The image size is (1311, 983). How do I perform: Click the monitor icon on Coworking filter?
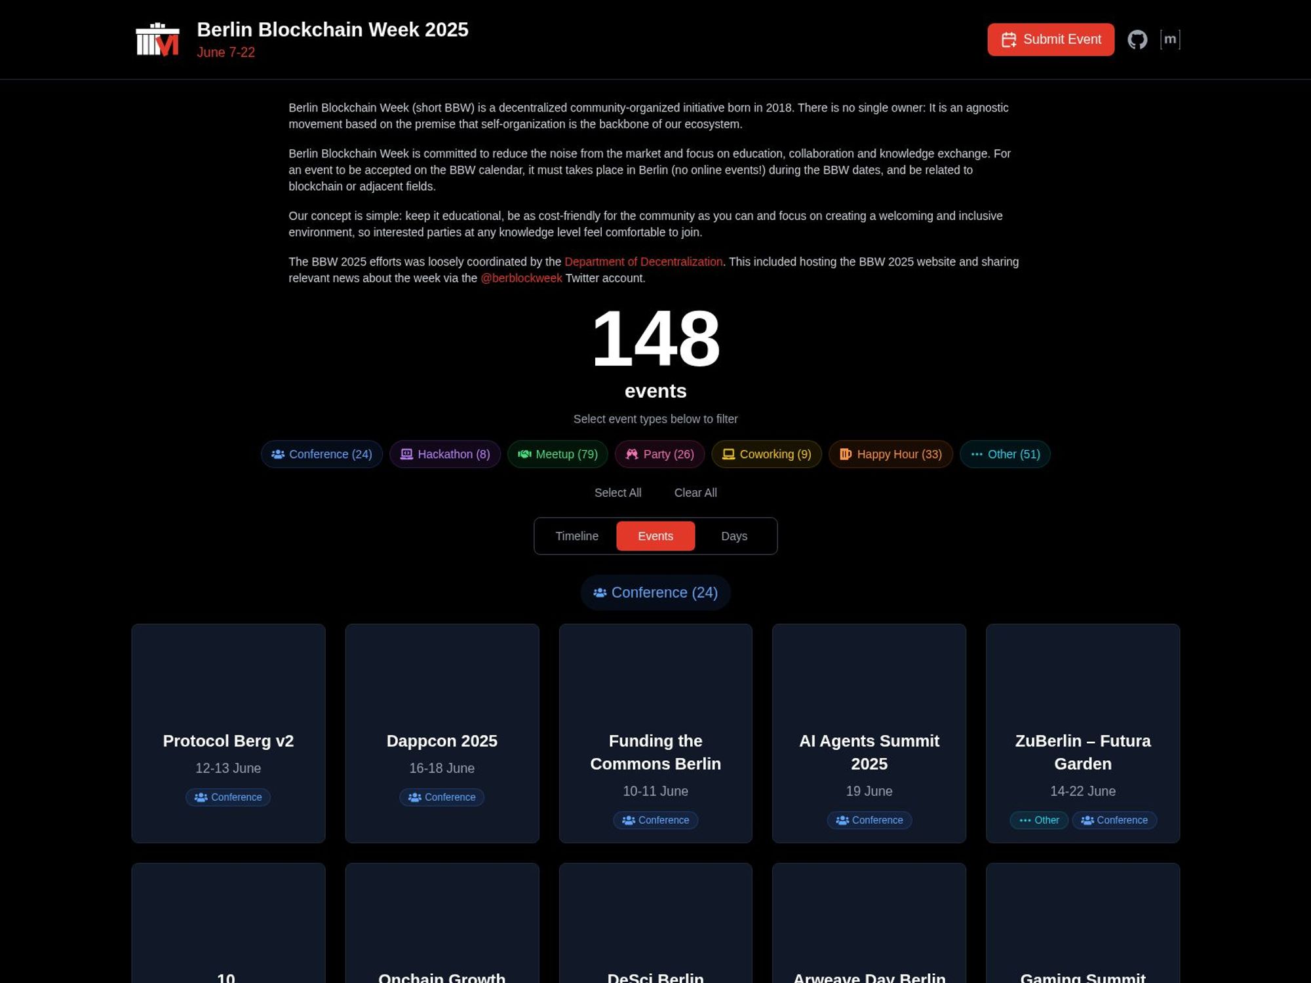pos(728,453)
